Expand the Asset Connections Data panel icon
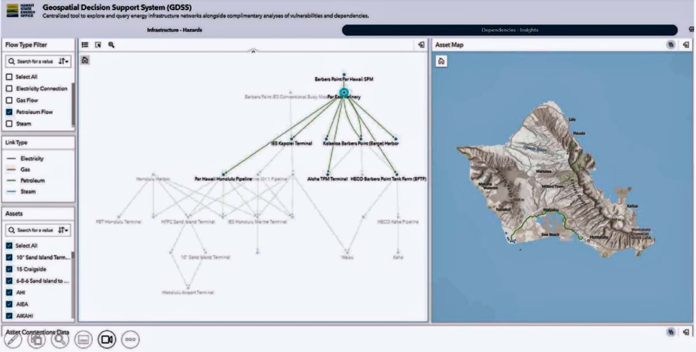The width and height of the screenshot is (696, 352). click(x=685, y=332)
